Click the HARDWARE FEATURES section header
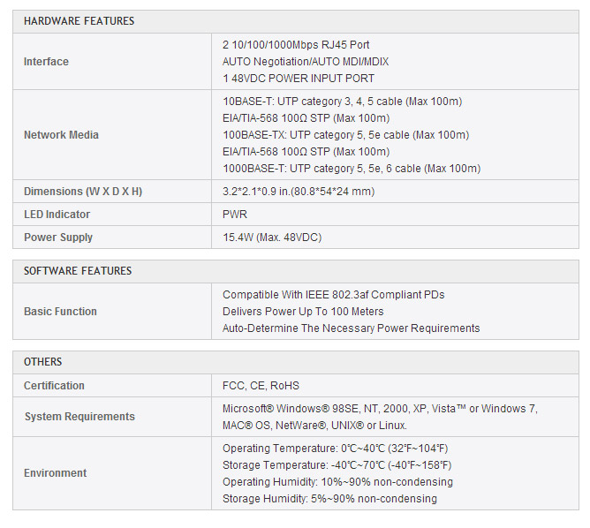 click(x=79, y=21)
